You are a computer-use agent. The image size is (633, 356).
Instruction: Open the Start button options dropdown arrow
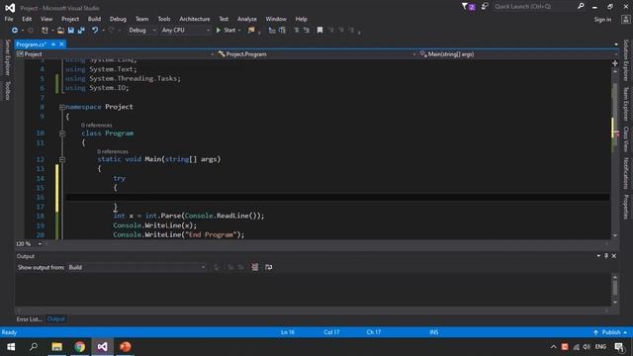coord(239,31)
